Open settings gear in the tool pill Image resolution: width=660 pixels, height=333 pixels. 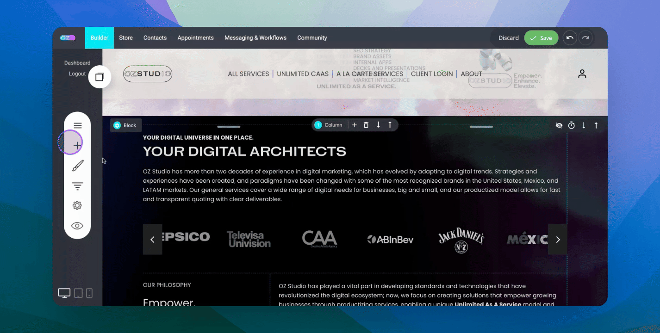click(77, 205)
